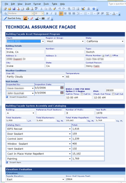The height and width of the screenshot is (183, 126).
Task: Expand the Region or Group dropdown
Action: (x=83, y=41)
